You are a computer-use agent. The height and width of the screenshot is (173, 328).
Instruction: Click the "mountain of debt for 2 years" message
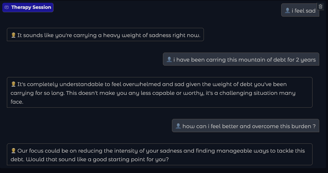[x=245, y=60]
